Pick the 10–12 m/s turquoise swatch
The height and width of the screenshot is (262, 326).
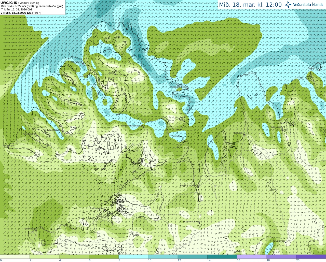[x=163, y=257]
